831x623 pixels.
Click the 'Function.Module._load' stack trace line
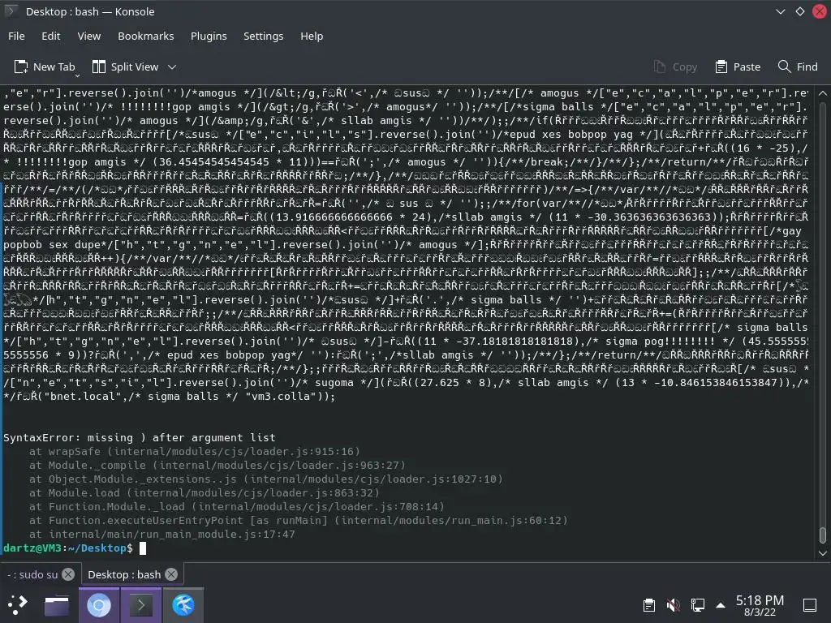pyautogui.click(x=237, y=506)
